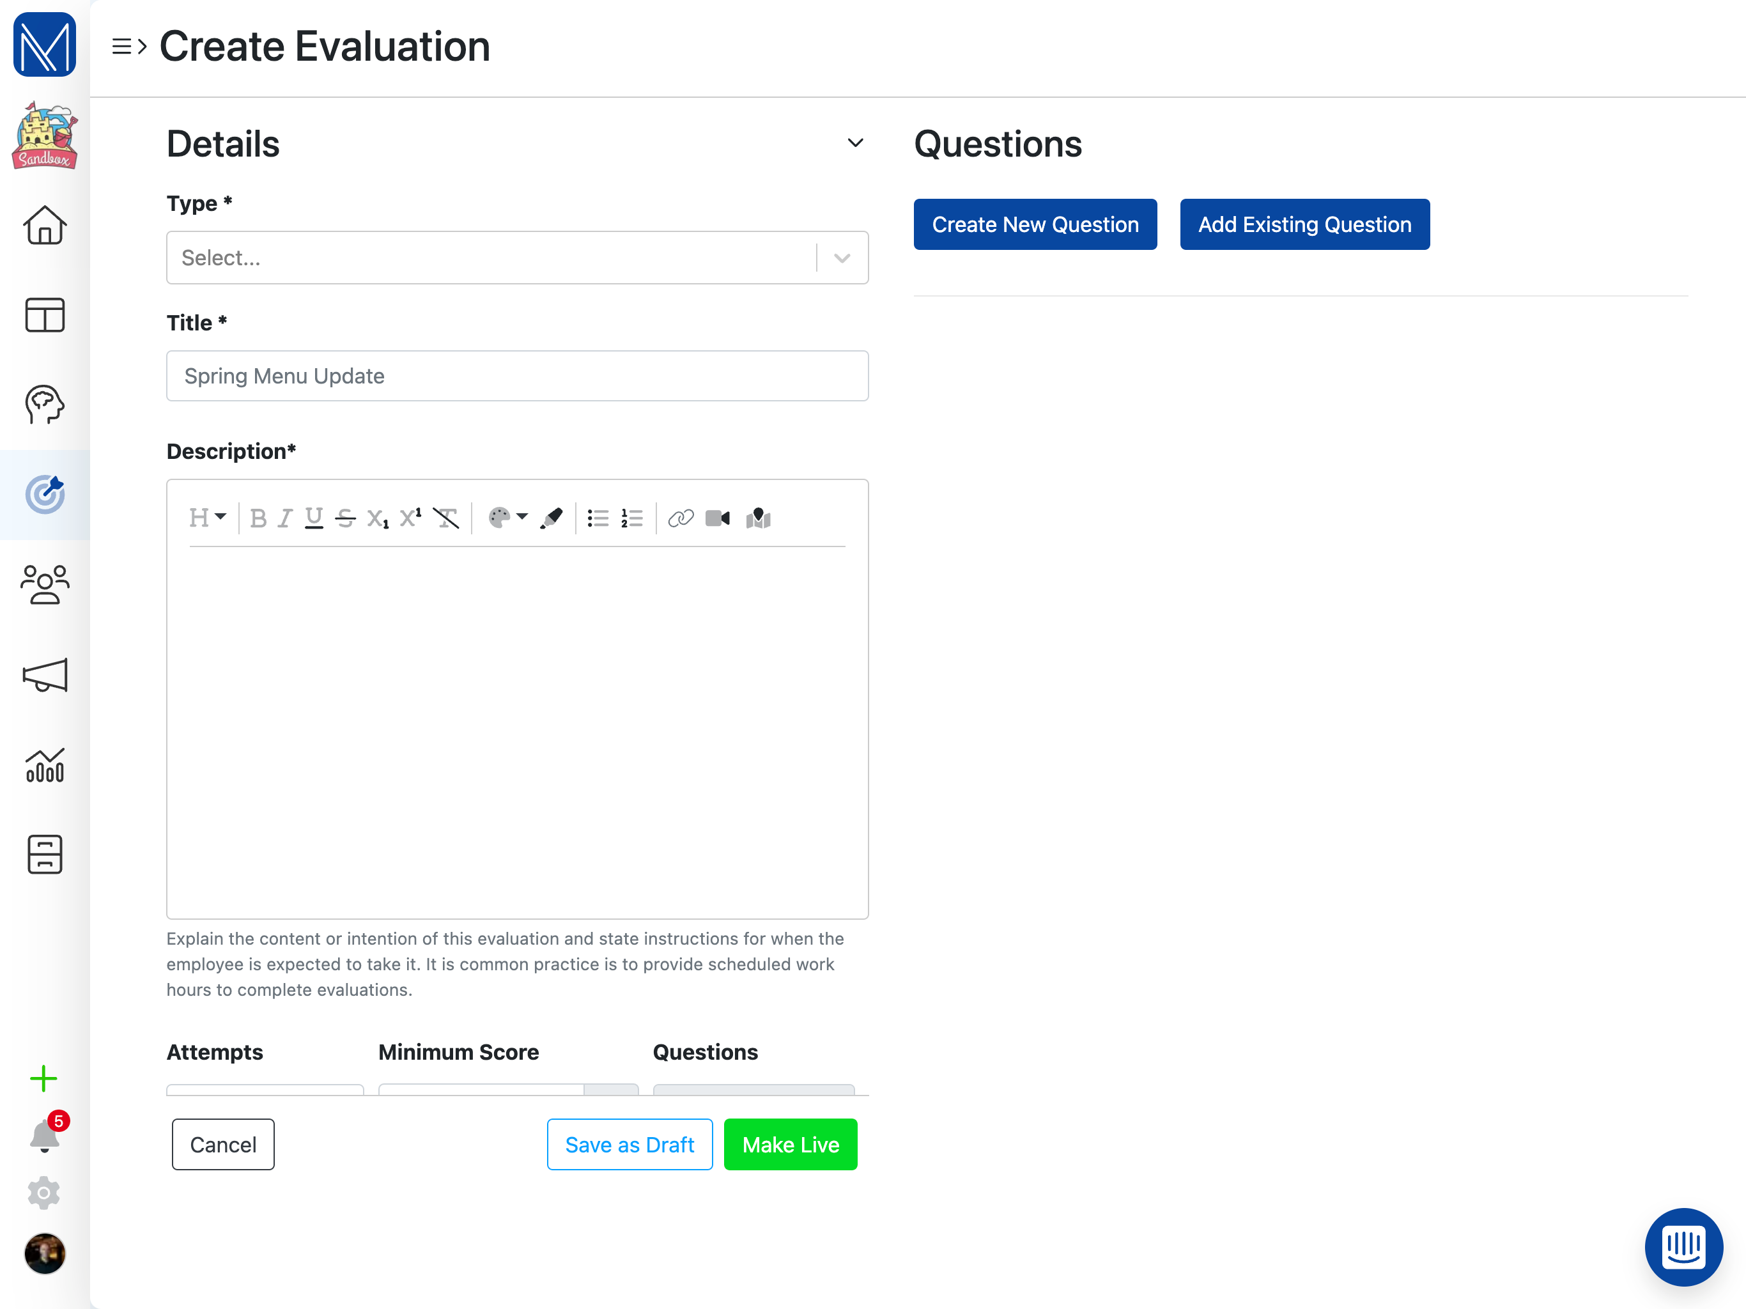The height and width of the screenshot is (1309, 1746).
Task: Click the Title input field
Action: [517, 376]
